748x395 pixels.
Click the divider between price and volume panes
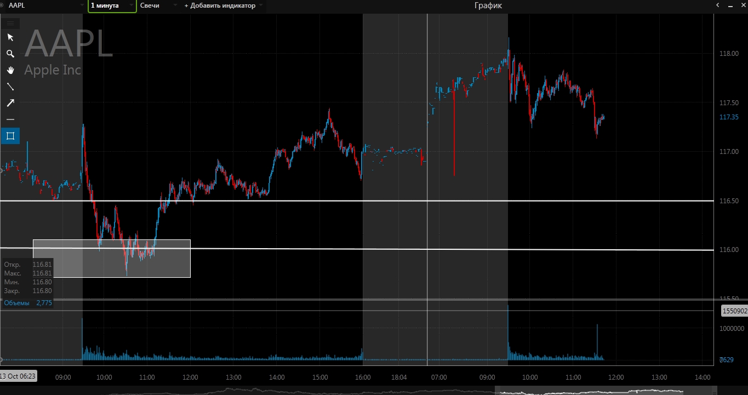click(x=356, y=300)
